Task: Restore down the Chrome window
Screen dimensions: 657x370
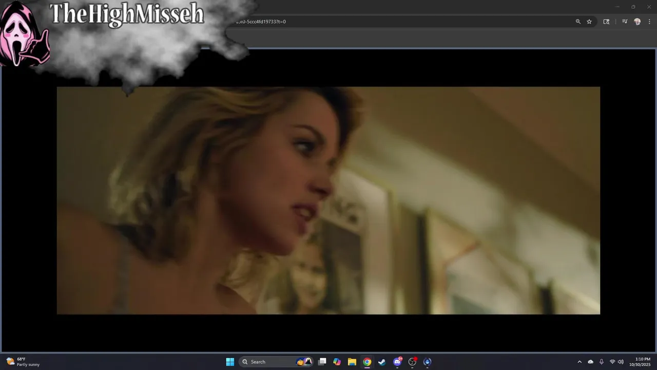Action: coord(633,7)
